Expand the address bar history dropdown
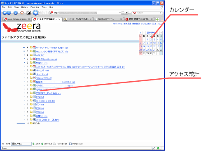This screenshot has width=201, height=151. click(120, 13)
